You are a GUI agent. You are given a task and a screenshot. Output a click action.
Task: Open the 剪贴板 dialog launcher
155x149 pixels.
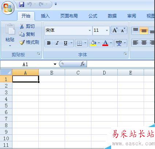[x=39, y=54]
